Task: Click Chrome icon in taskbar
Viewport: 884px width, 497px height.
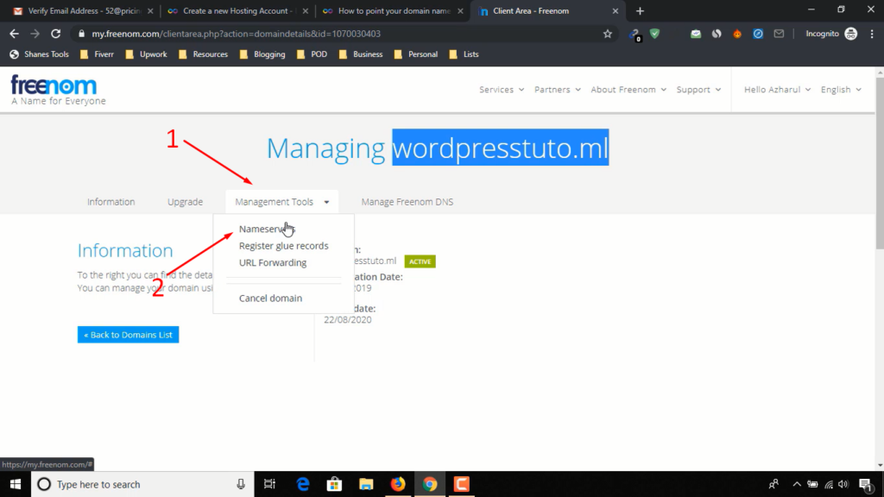Action: (x=430, y=484)
